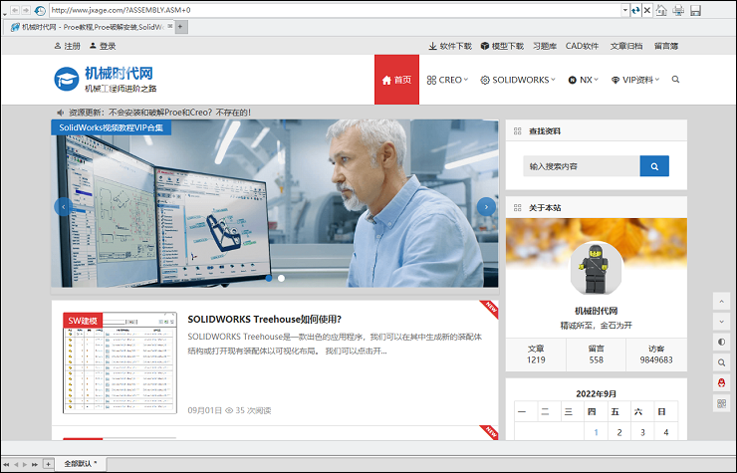Expand the SOLIDWORKS menu dropdown
Screen dimensions: 737x473
[x=518, y=80]
